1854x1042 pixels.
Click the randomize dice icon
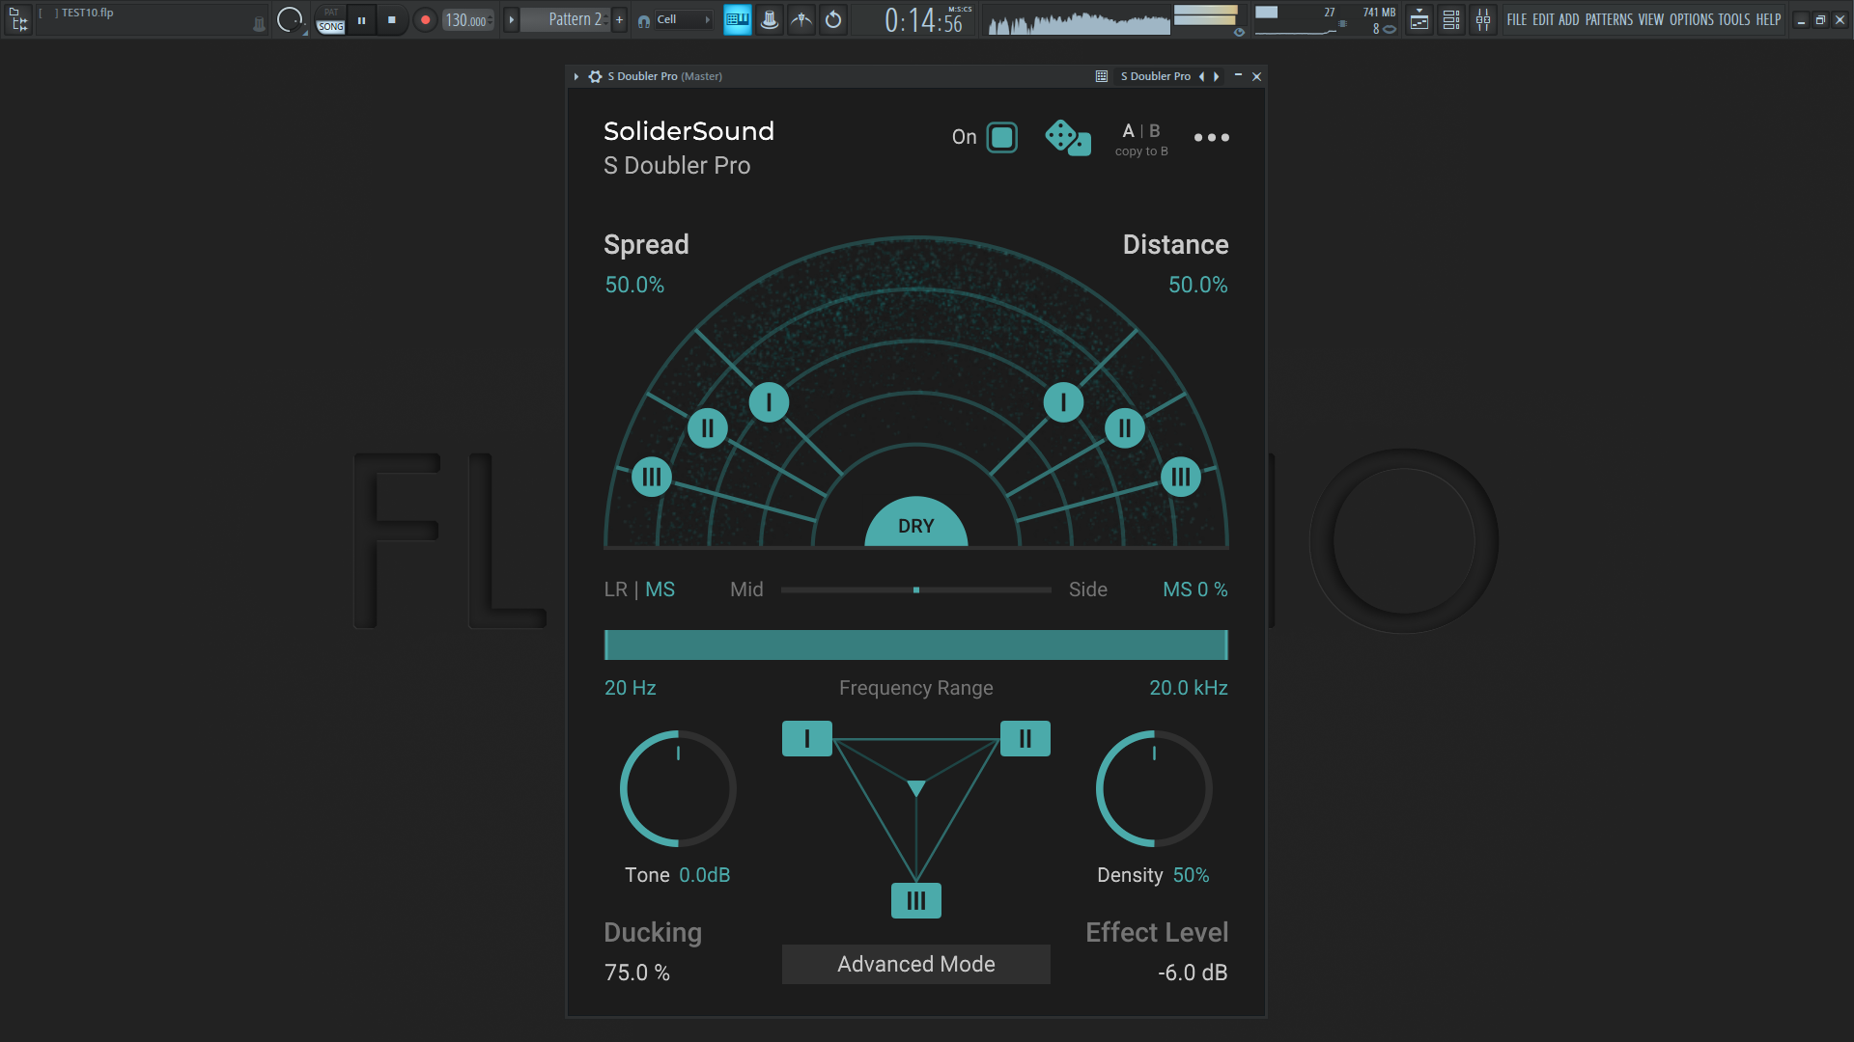point(1067,138)
